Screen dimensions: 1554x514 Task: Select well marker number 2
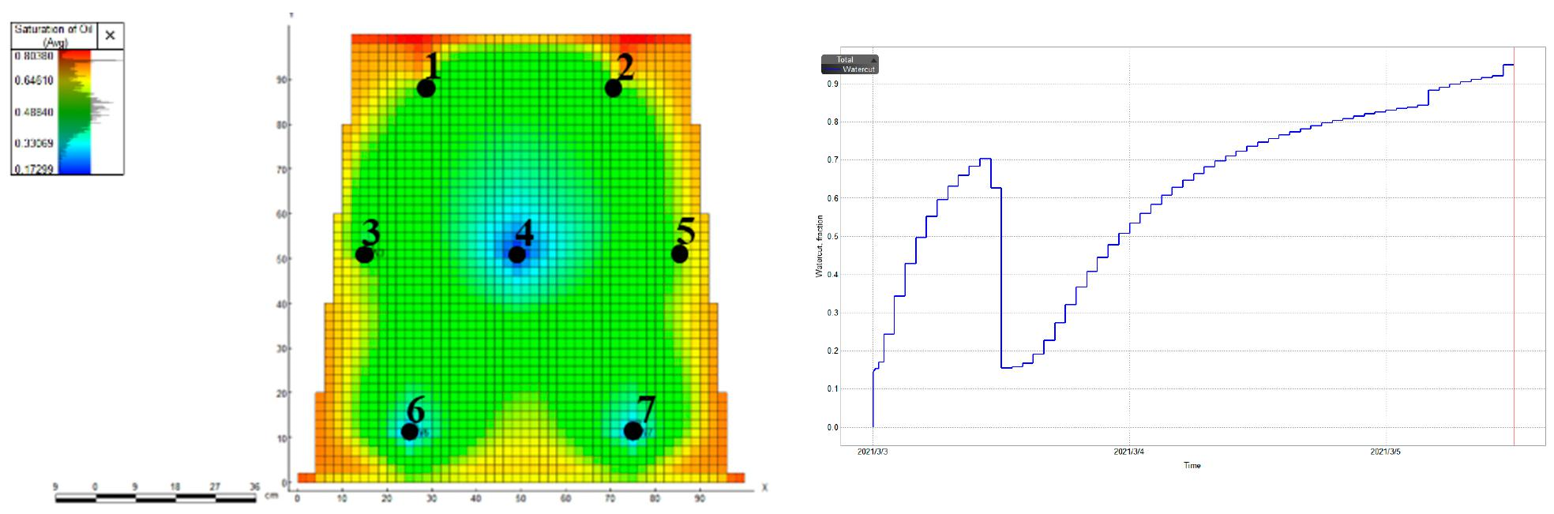tap(614, 88)
